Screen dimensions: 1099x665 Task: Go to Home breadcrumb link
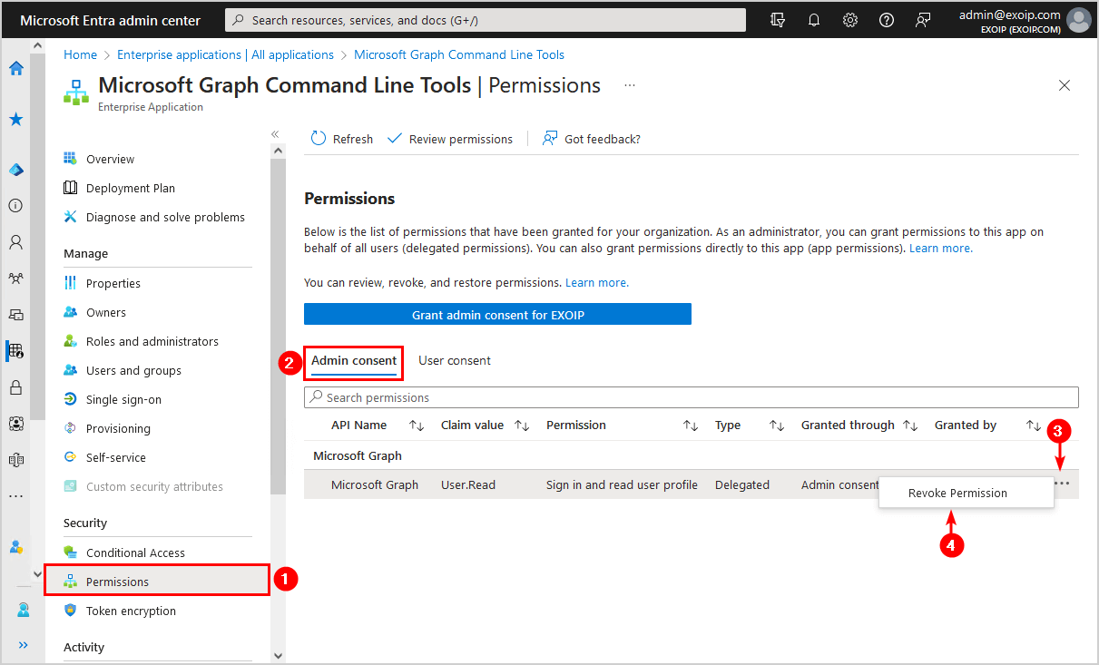[80, 54]
